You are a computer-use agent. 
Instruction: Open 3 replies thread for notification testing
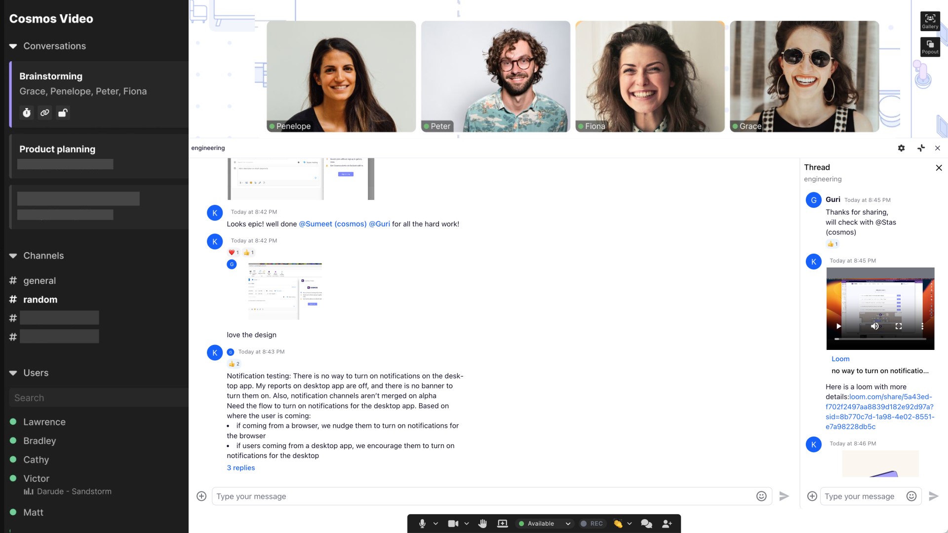pos(241,467)
